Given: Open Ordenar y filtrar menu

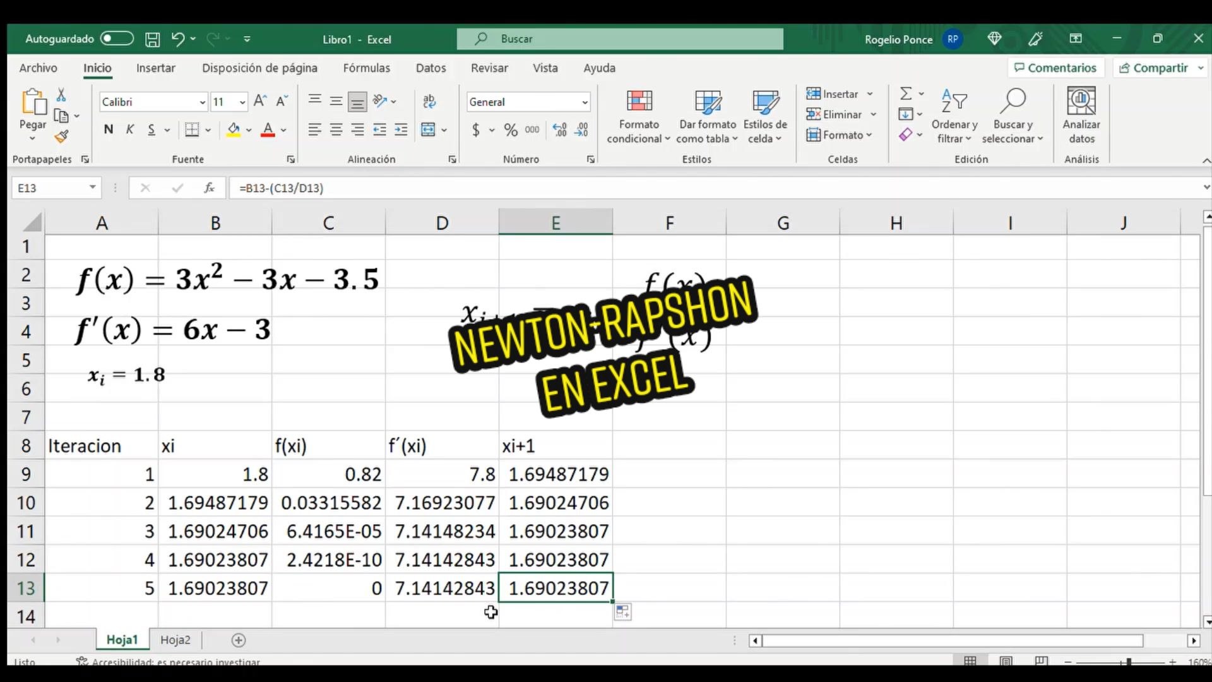Looking at the screenshot, I should coord(954,117).
